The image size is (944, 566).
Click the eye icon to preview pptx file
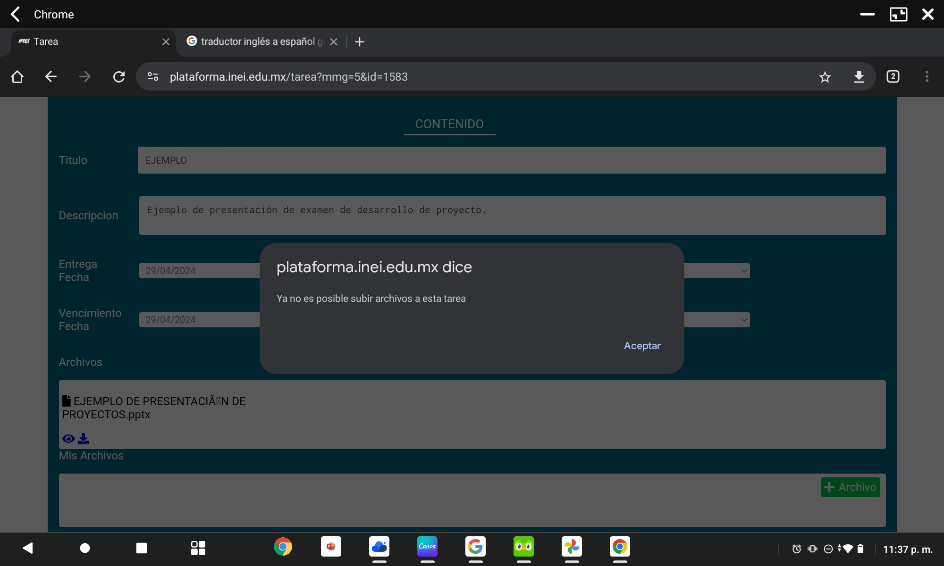pyautogui.click(x=68, y=439)
